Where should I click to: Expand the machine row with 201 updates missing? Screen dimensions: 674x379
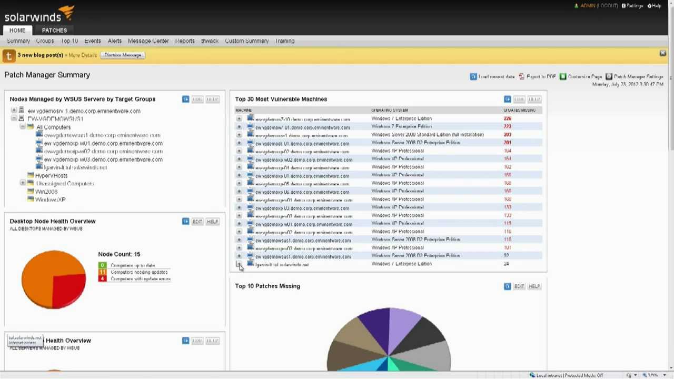point(239,143)
